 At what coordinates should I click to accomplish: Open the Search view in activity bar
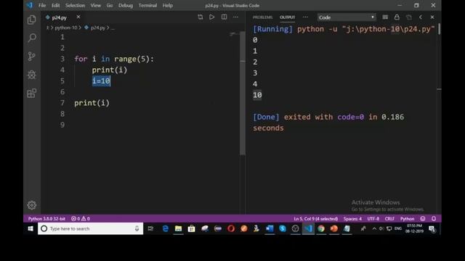pos(32,38)
